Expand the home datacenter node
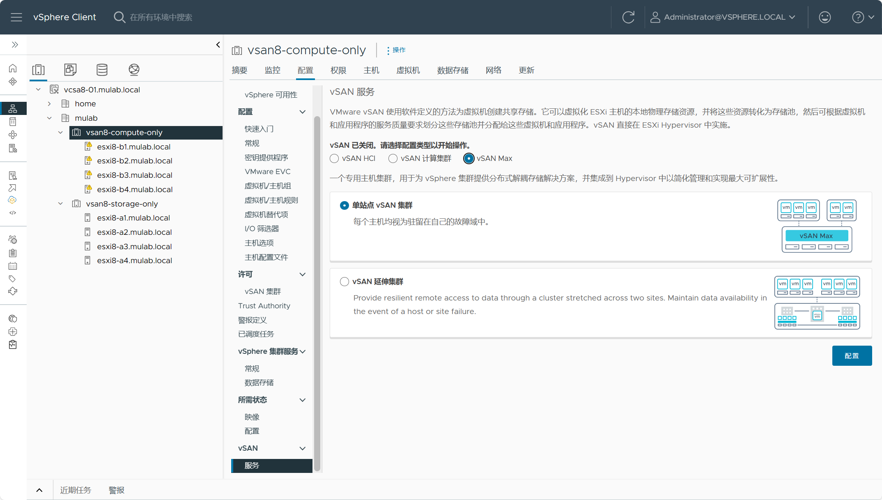882x500 pixels. tap(49, 104)
